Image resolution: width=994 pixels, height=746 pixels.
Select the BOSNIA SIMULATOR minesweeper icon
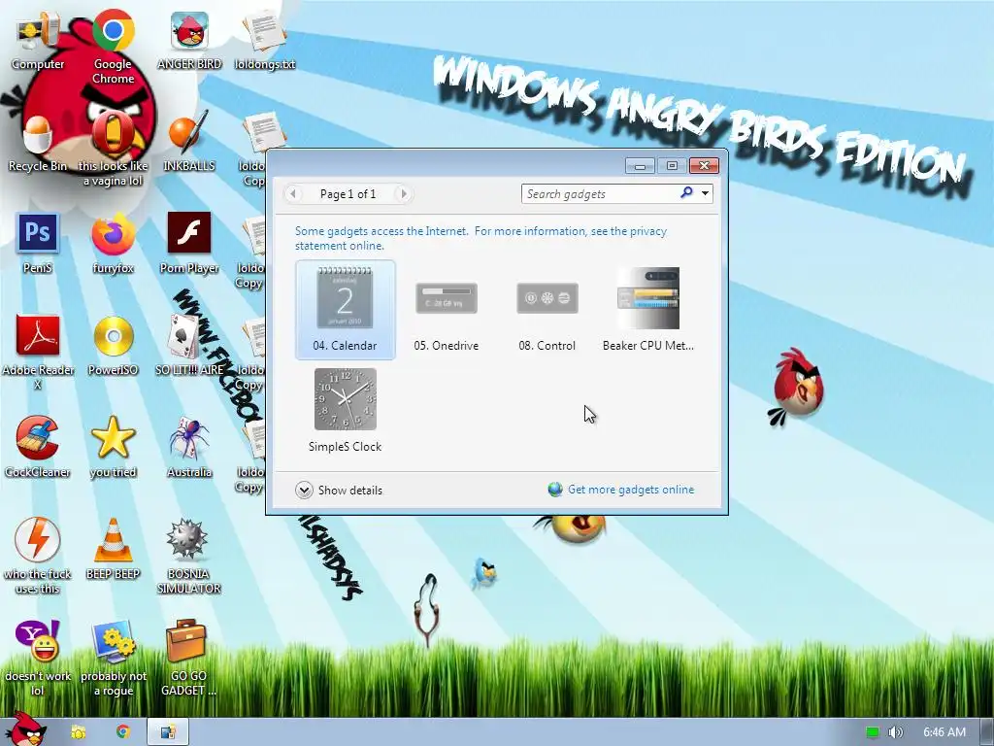pos(189,557)
